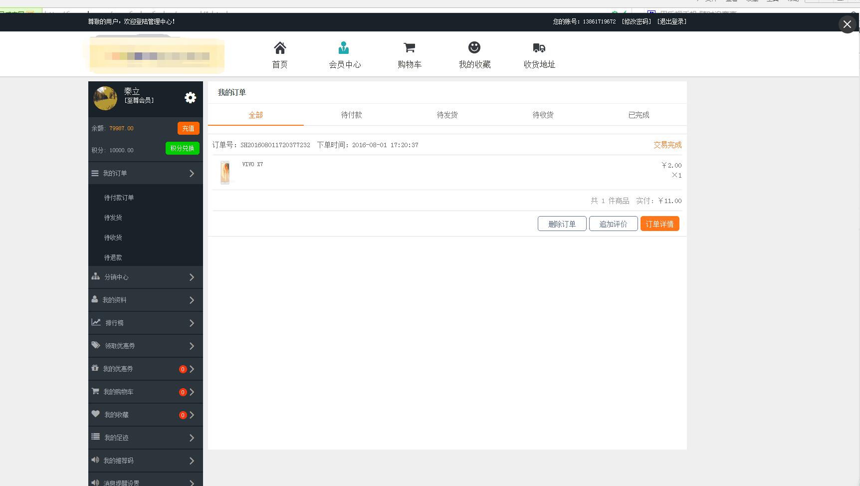
Task: Click the 分销中心 network icon in sidebar
Action: coord(95,276)
